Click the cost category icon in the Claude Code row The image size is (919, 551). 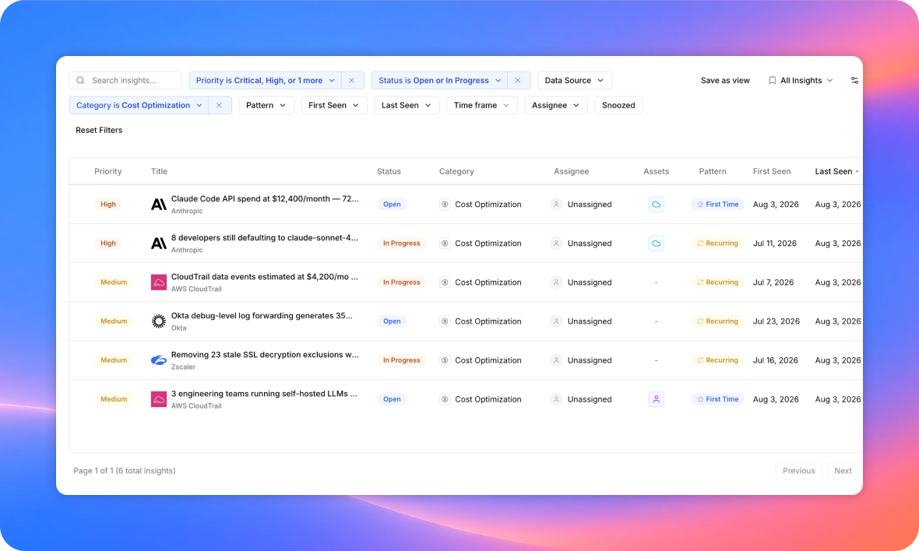pyautogui.click(x=445, y=205)
